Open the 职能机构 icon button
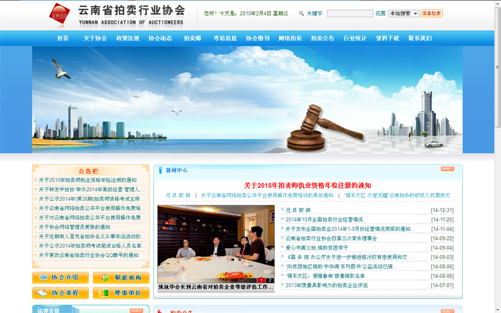501x313 pixels. coord(121,277)
